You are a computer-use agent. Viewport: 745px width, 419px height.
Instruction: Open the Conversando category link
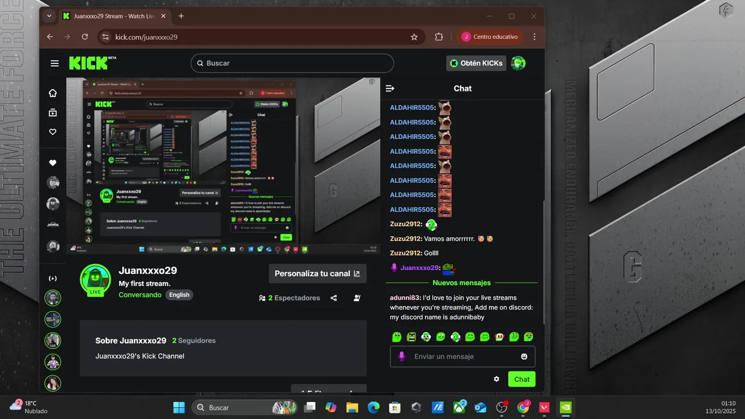[140, 295]
